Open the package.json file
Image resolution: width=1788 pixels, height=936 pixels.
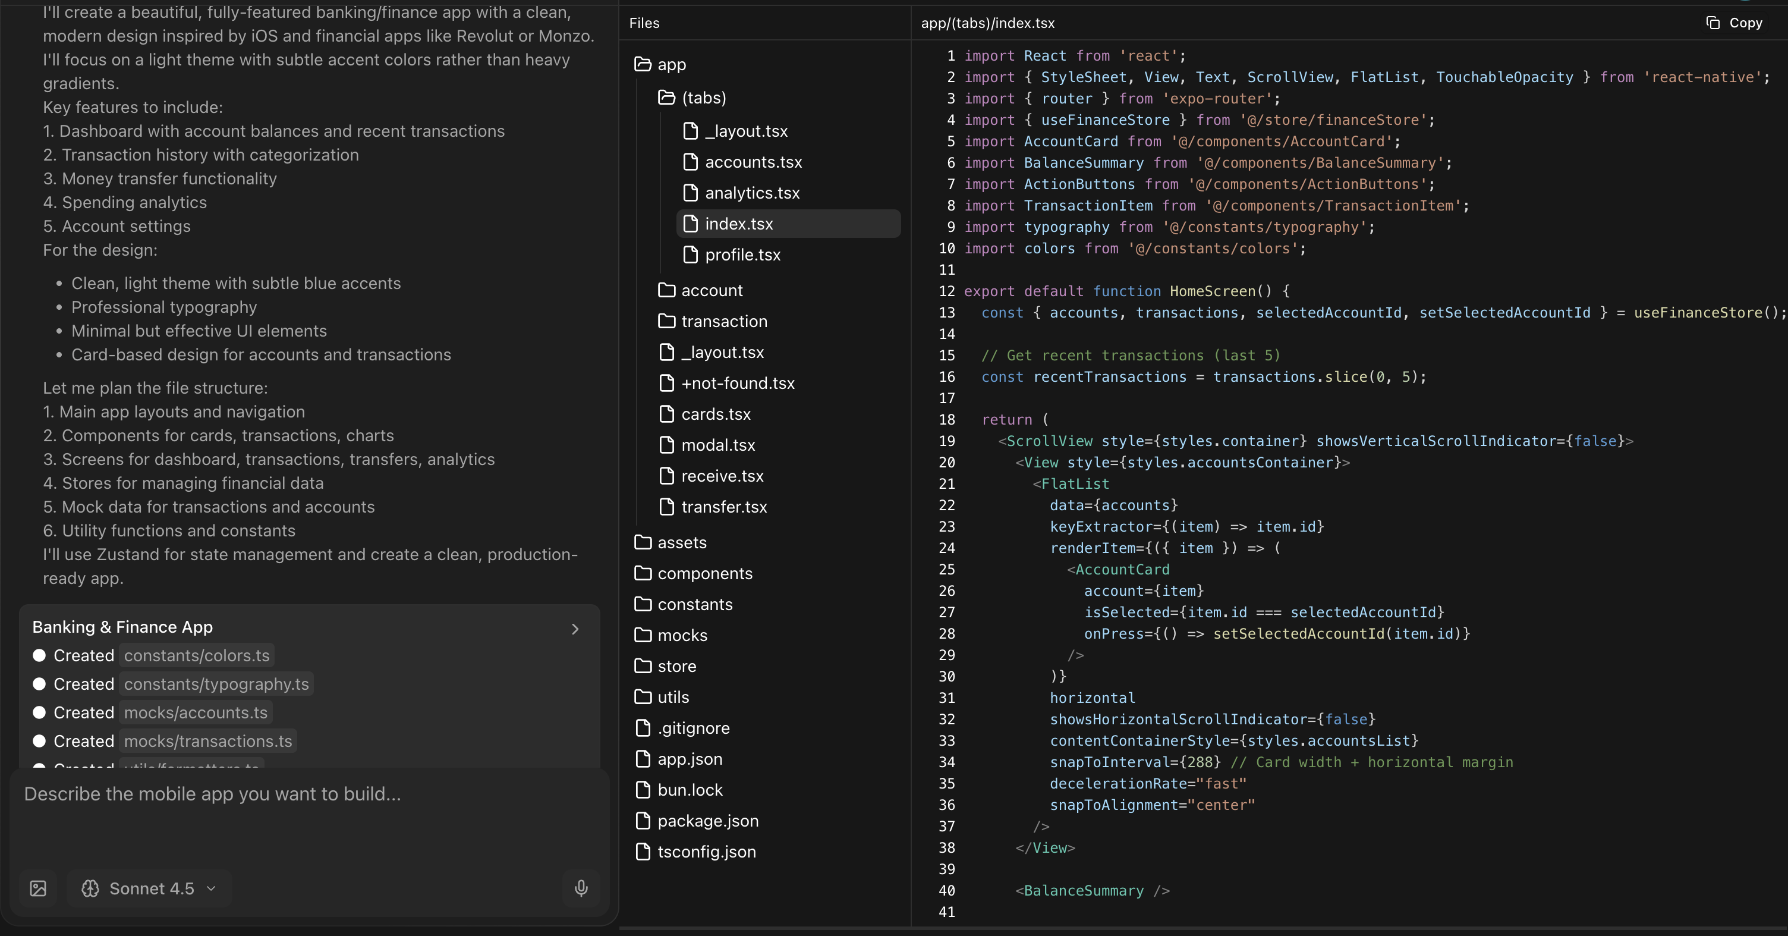point(707,821)
